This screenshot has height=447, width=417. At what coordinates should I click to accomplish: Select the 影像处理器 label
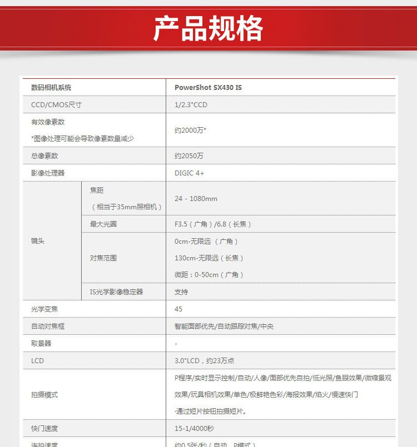point(48,173)
